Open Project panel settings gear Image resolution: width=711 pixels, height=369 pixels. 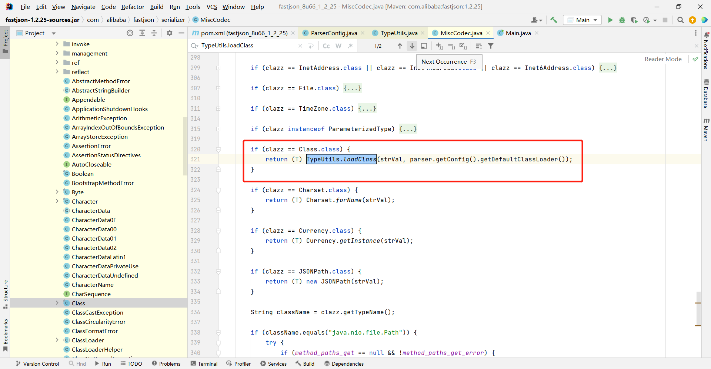(170, 33)
